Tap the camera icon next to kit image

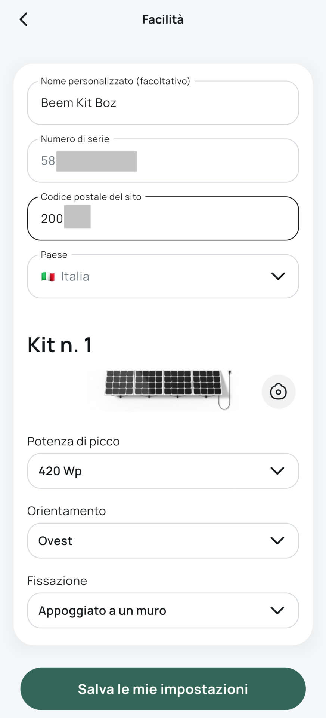click(278, 392)
